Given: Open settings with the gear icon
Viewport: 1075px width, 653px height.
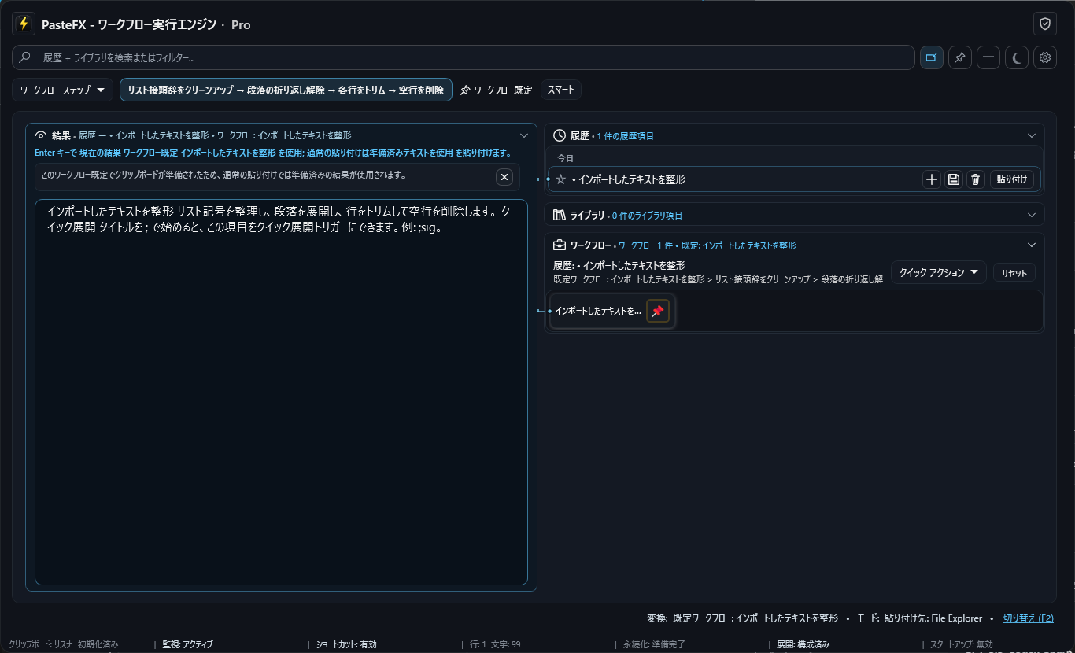Looking at the screenshot, I should click(x=1045, y=57).
